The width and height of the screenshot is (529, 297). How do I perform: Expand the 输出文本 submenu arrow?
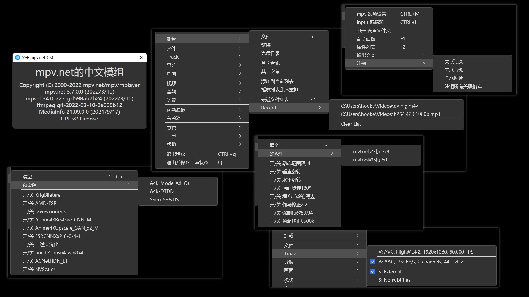423,55
